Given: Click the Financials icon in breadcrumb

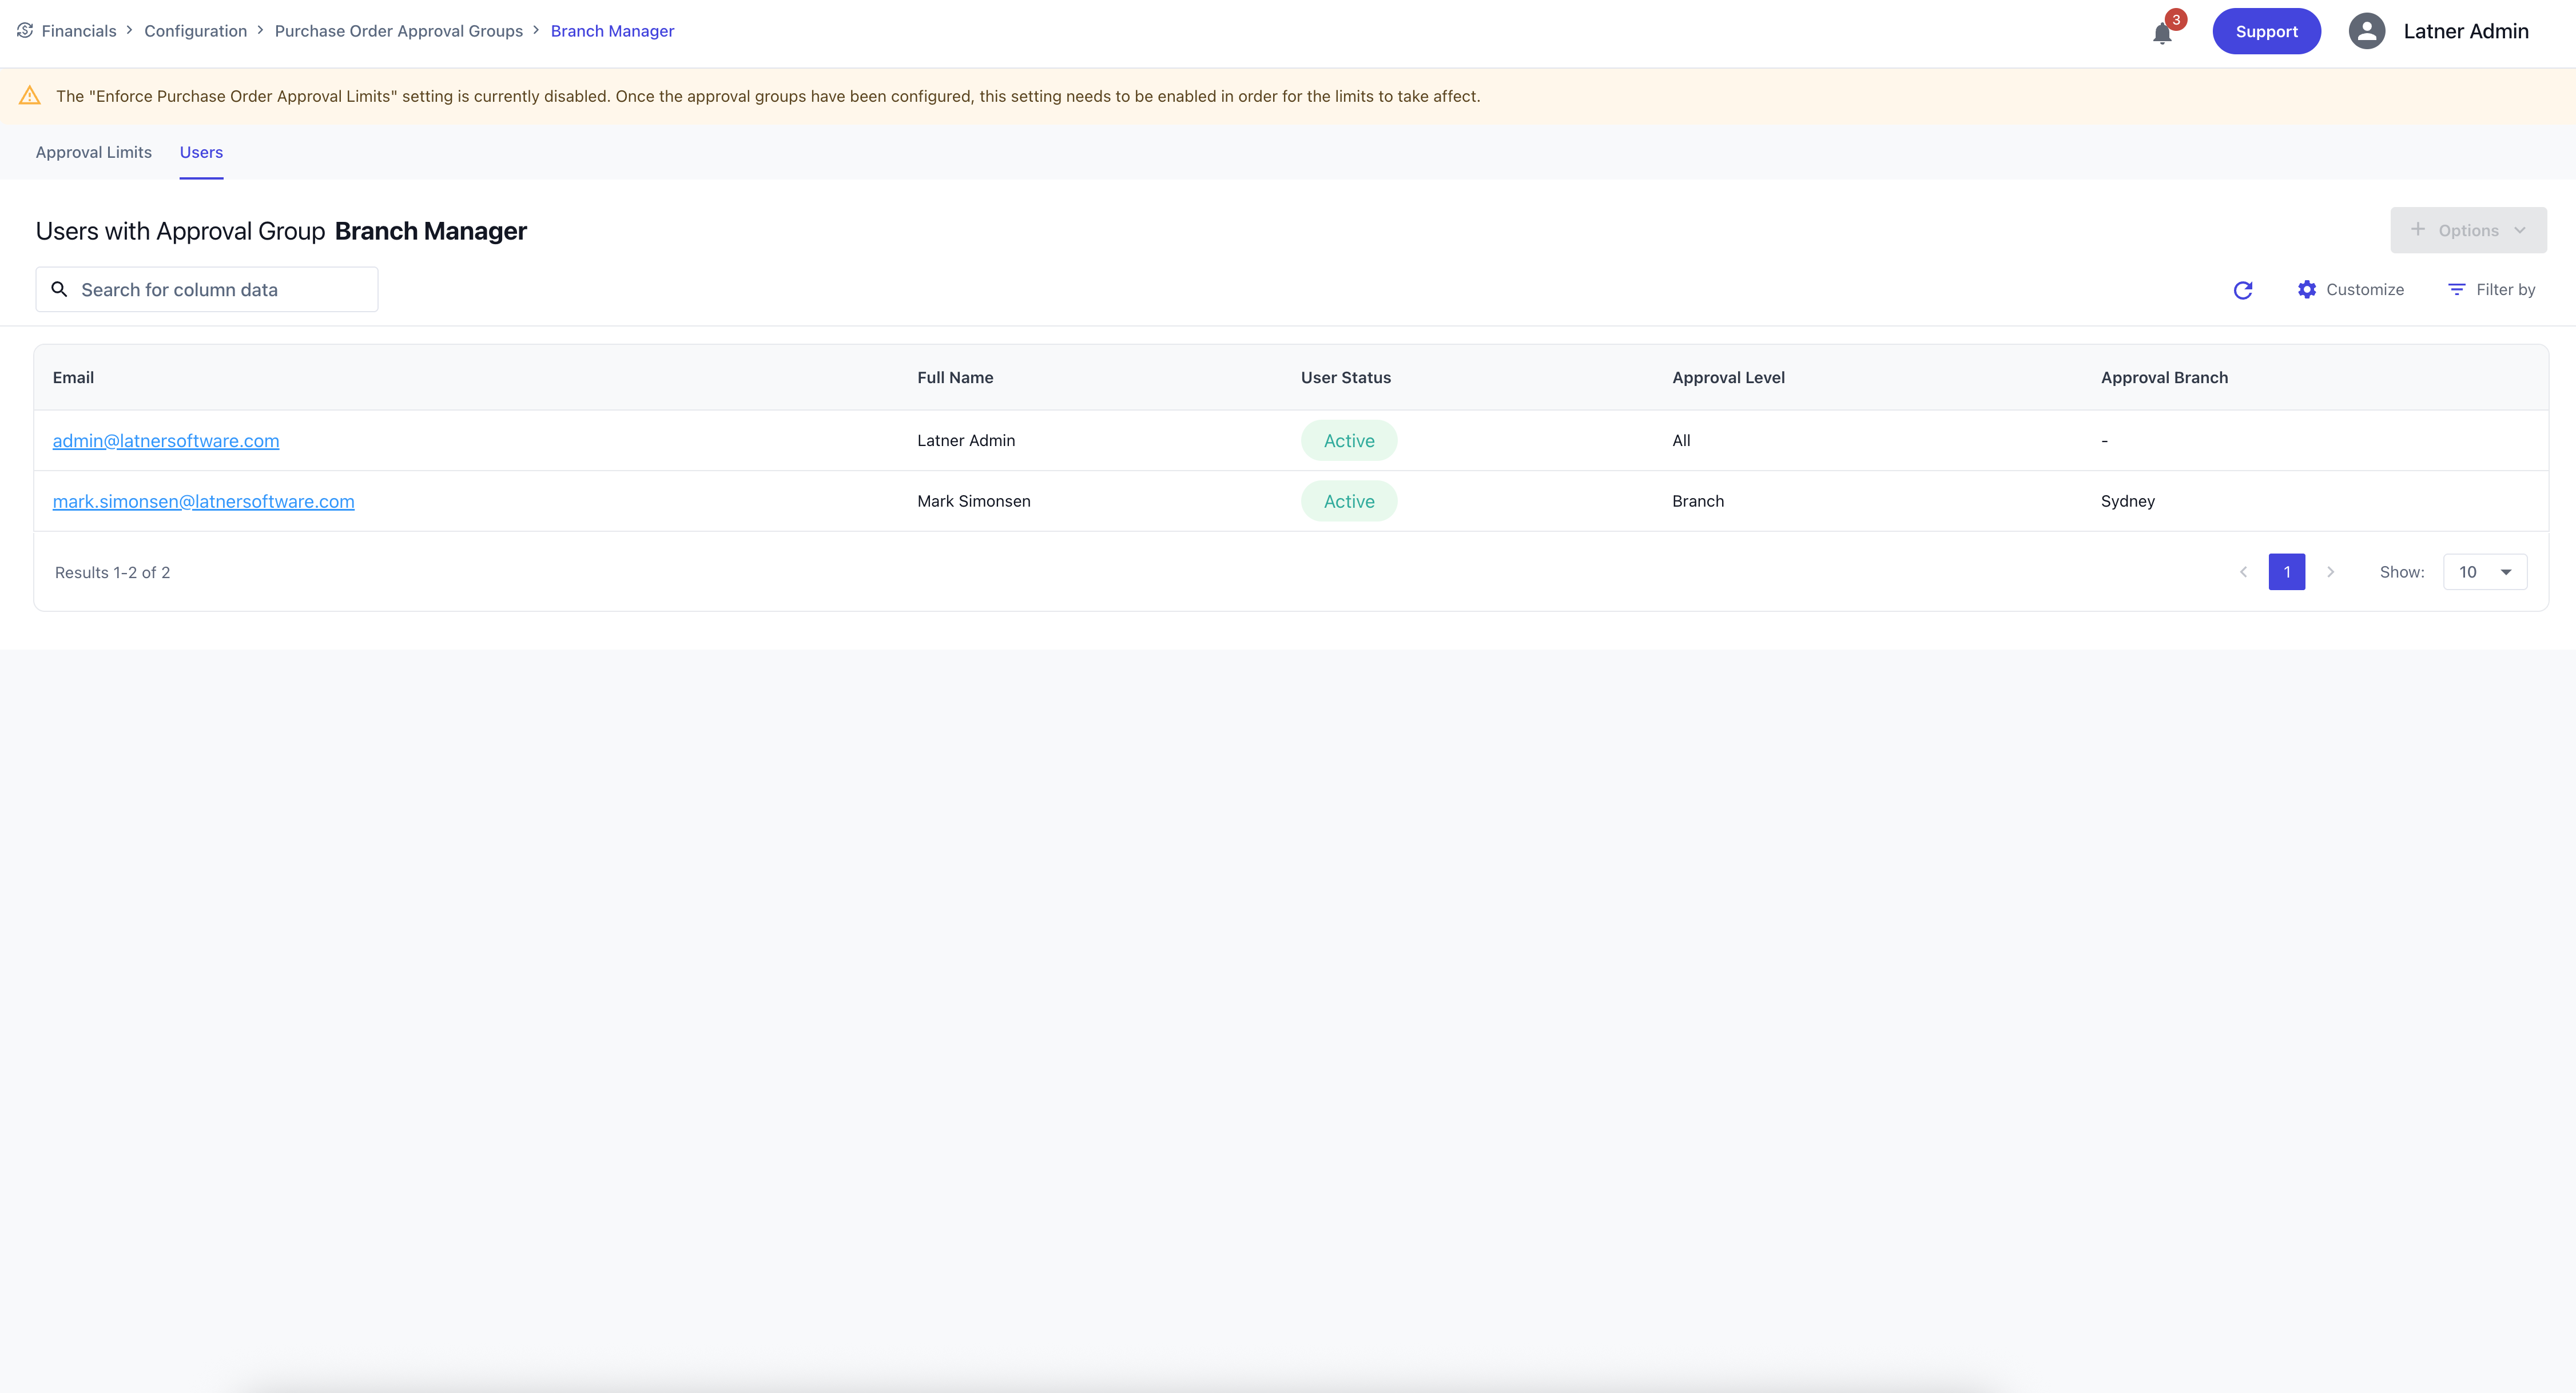Looking at the screenshot, I should (25, 31).
